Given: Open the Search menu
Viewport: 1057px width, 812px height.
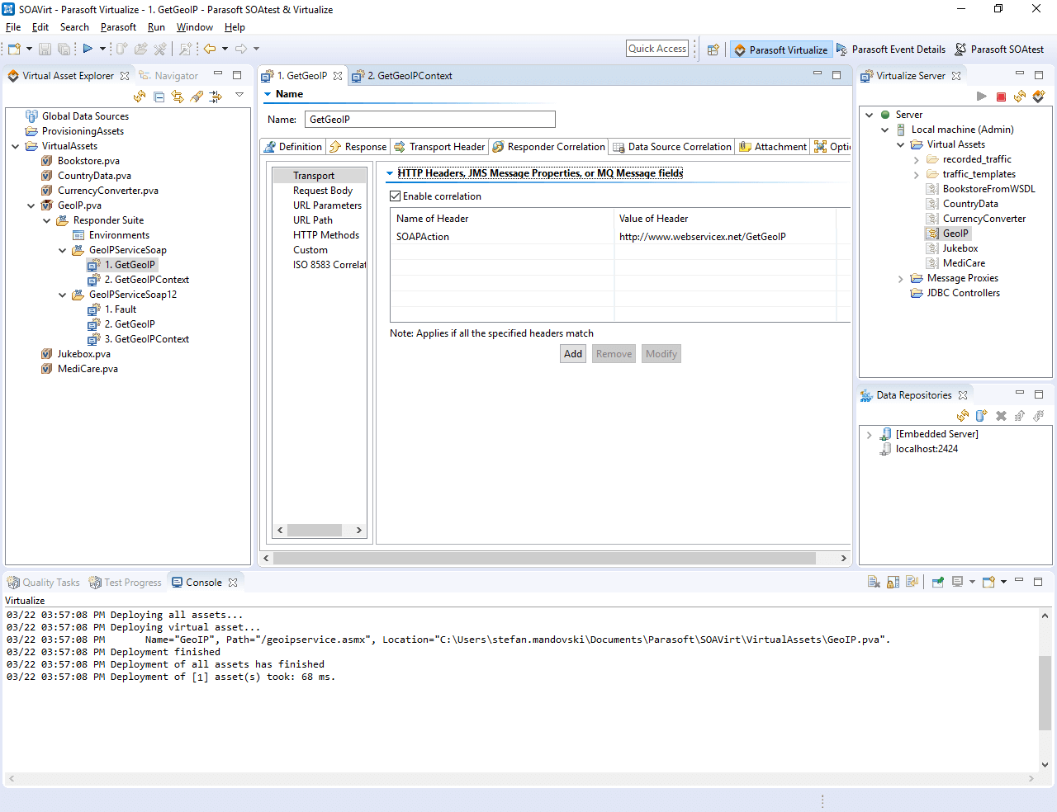Looking at the screenshot, I should [x=74, y=27].
